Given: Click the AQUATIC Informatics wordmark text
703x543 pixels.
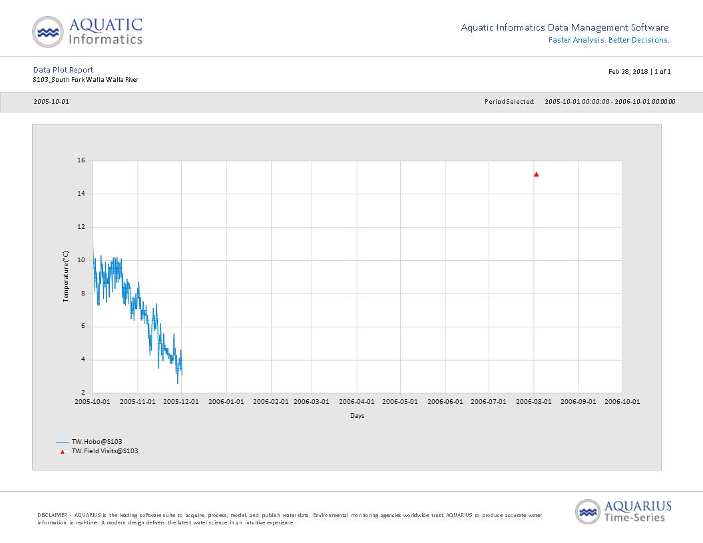Looking at the screenshot, I should pos(106,31).
